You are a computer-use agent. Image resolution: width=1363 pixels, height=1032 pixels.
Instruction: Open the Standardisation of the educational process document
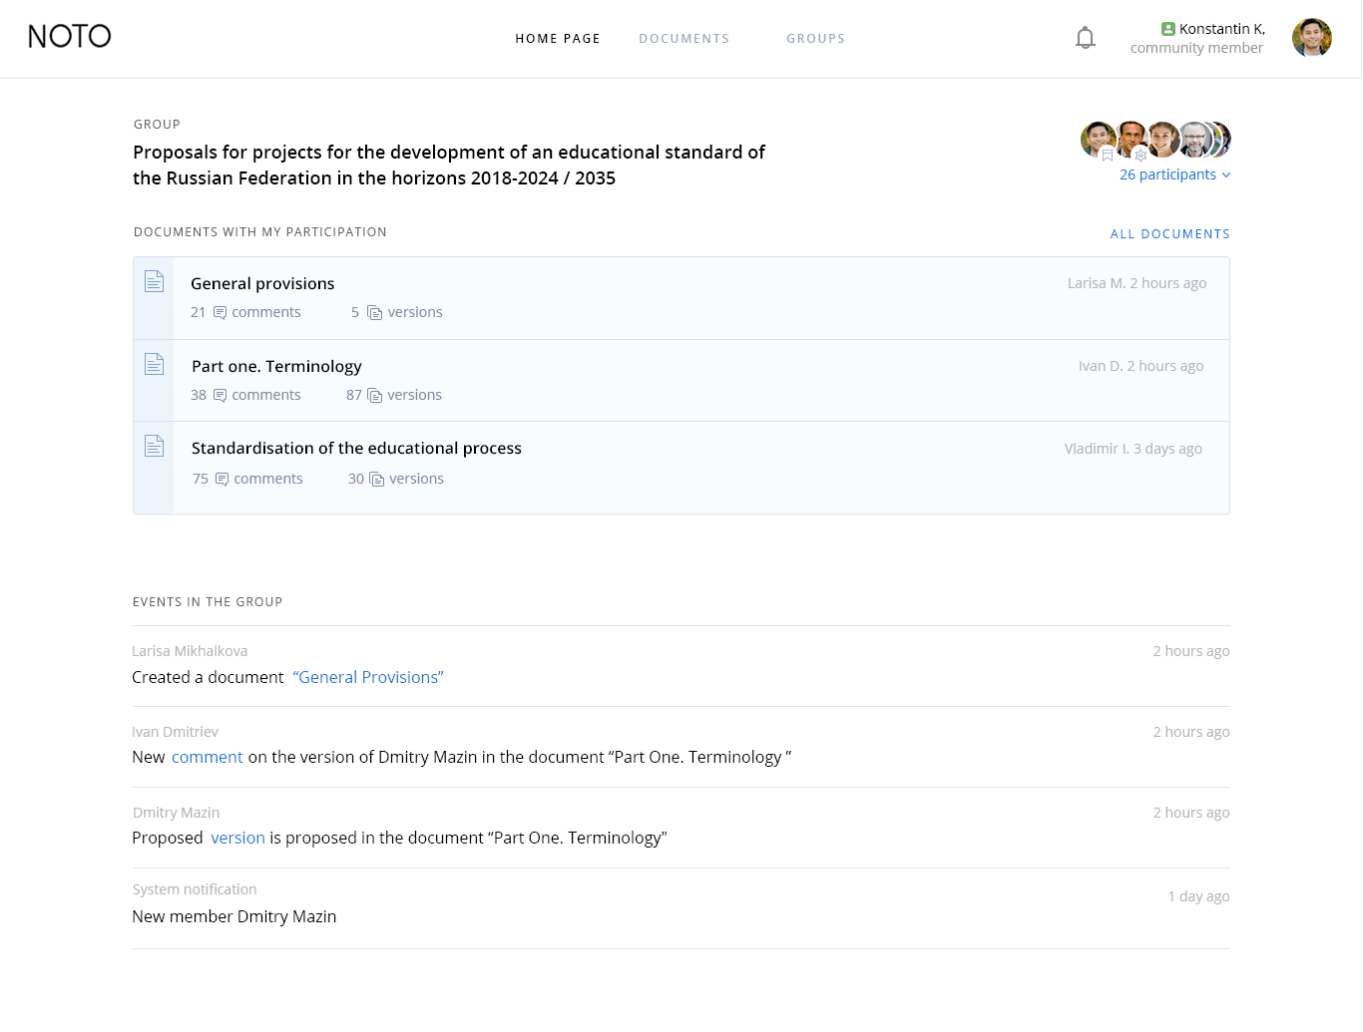pos(356,449)
